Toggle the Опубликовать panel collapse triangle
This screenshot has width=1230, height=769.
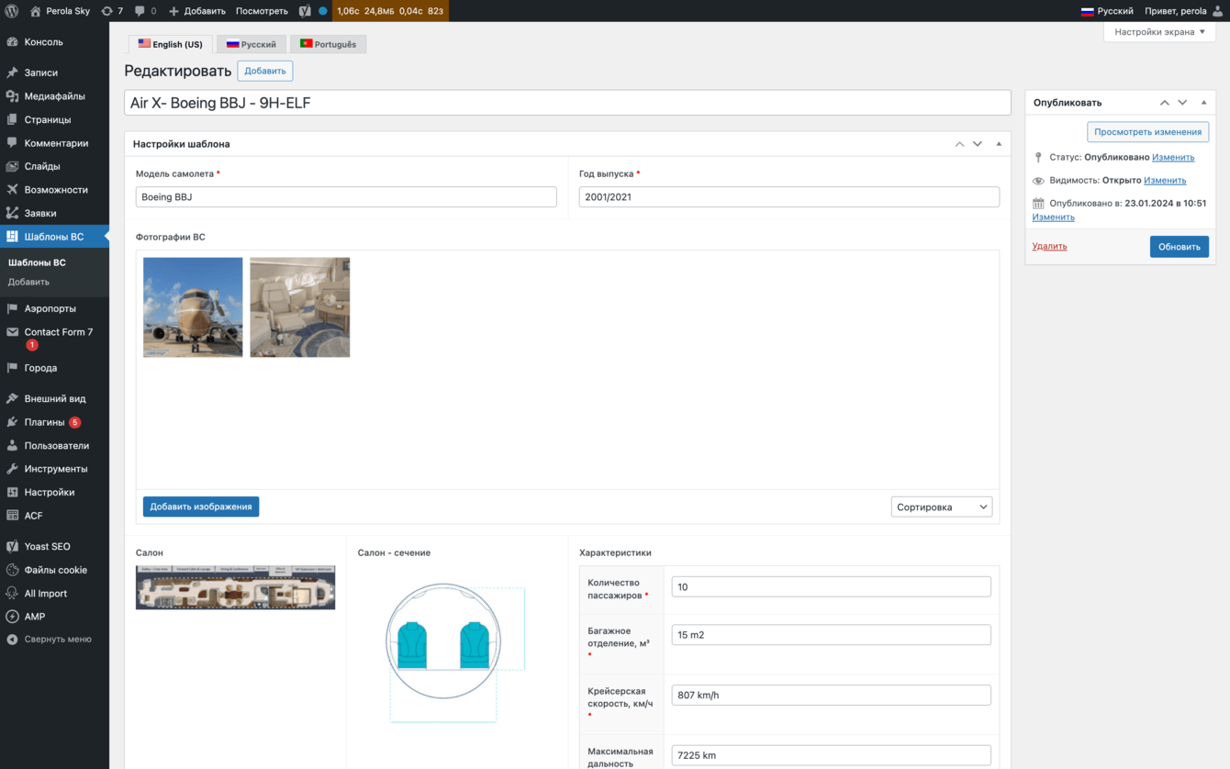click(1203, 103)
